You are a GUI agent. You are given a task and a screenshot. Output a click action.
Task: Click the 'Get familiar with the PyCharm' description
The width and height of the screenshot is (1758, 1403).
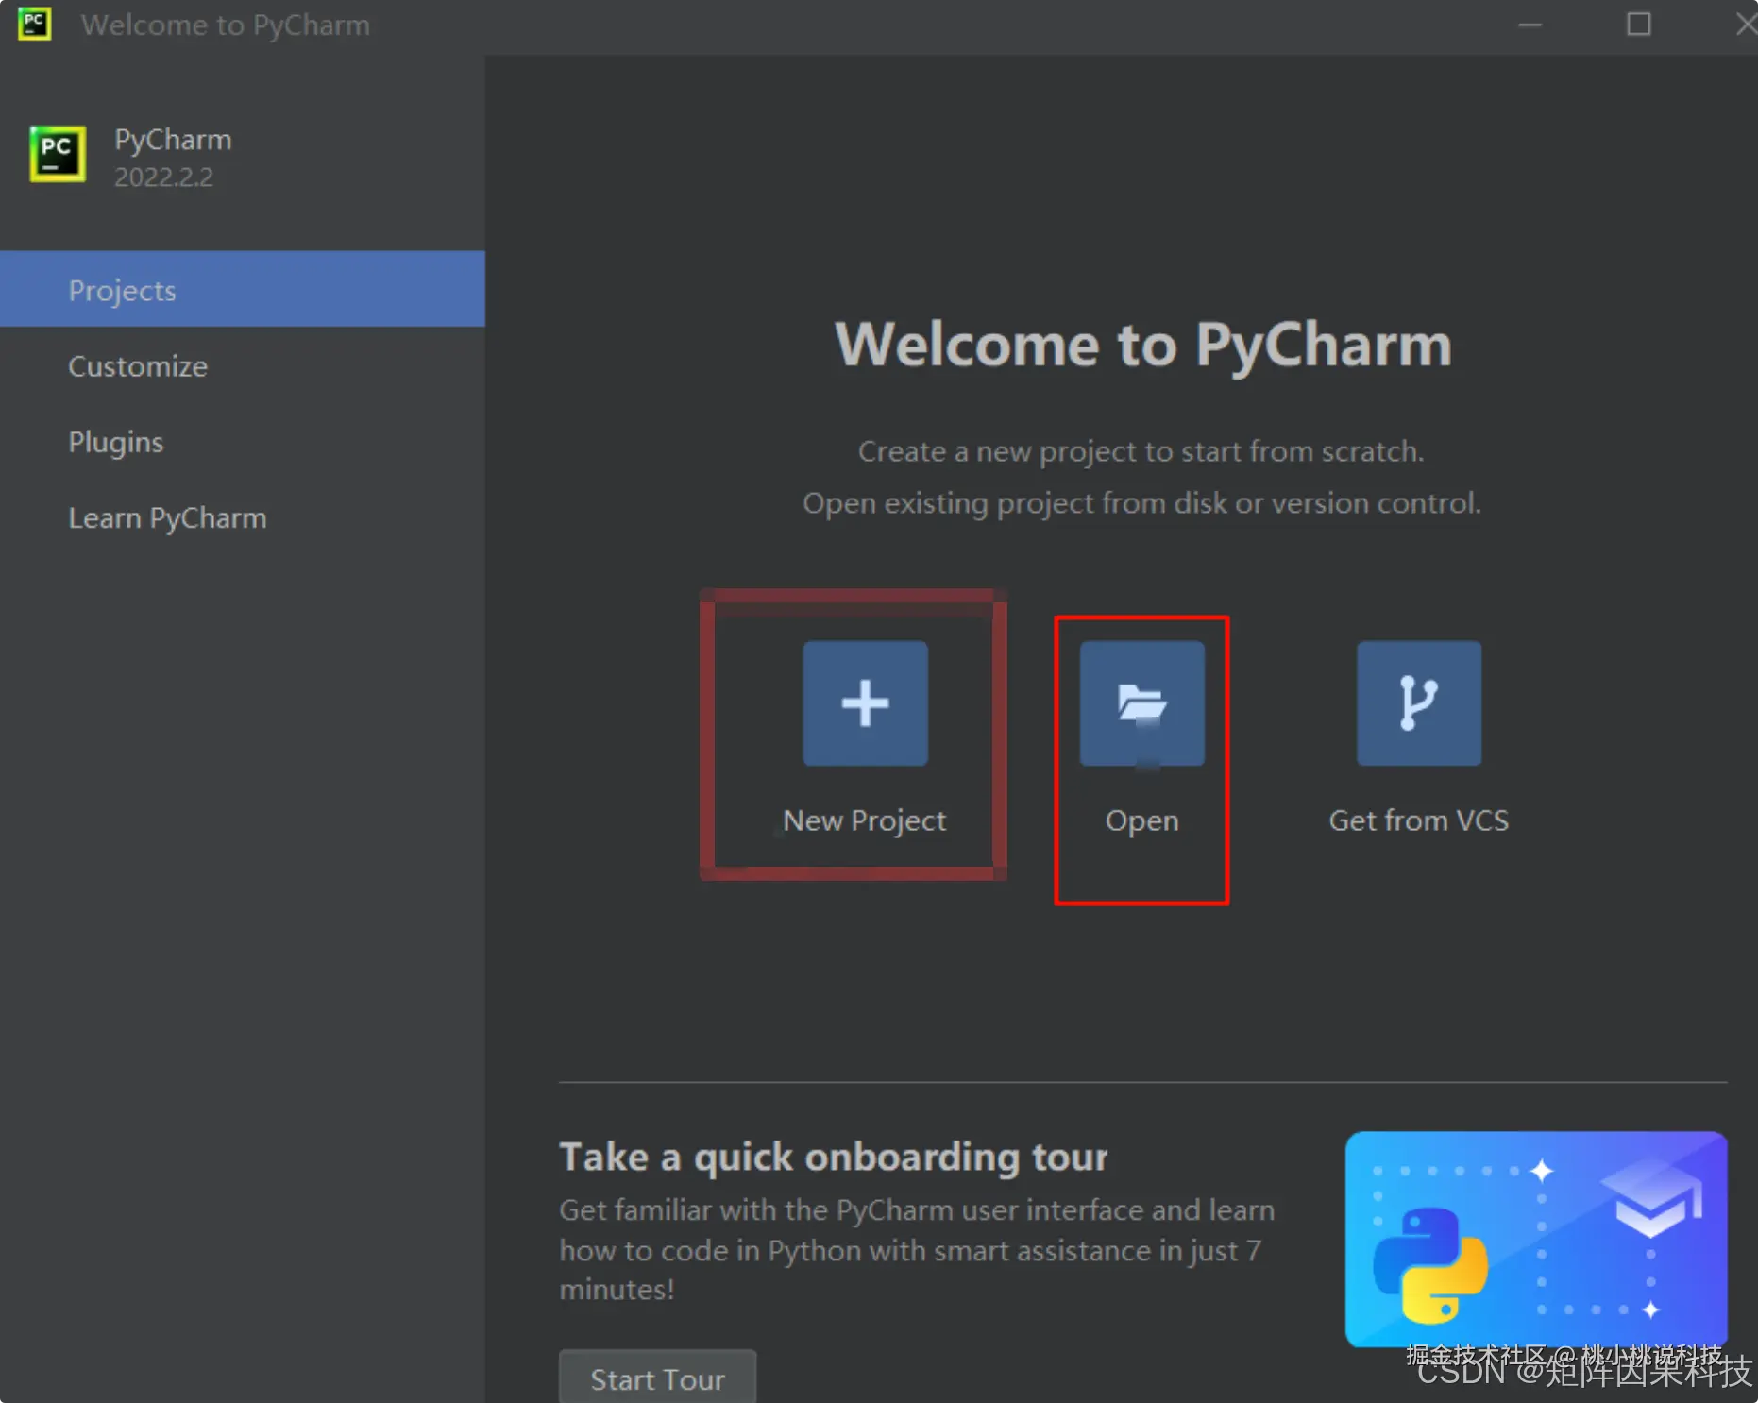click(x=918, y=1249)
